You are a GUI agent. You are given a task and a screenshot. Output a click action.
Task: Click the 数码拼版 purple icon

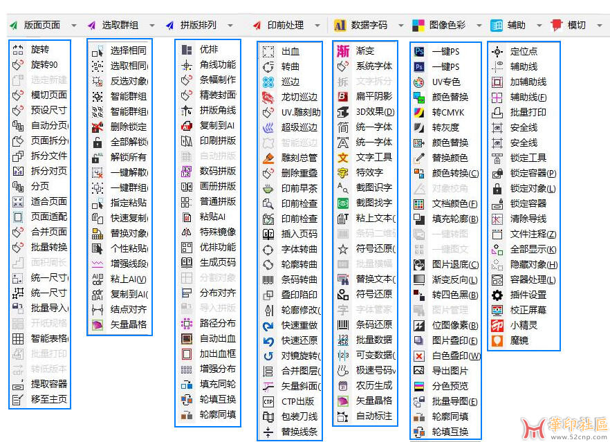point(187,172)
